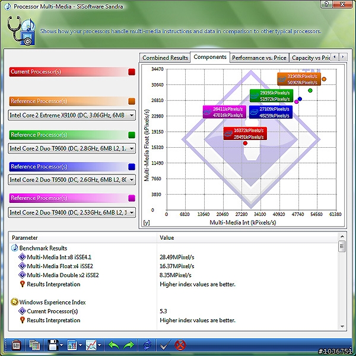Viewport: 356px width, 356px height.
Task: Click the red 16372kPixels/s result label
Action: click(x=245, y=133)
